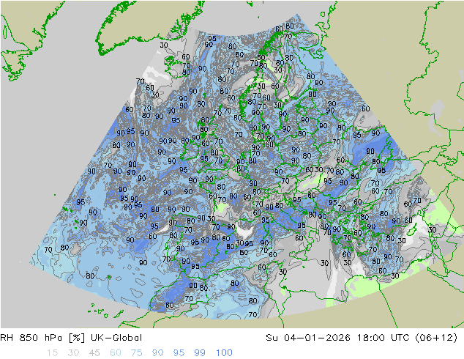
Task: Click the 'UK-Global' model label
Action: point(116,337)
